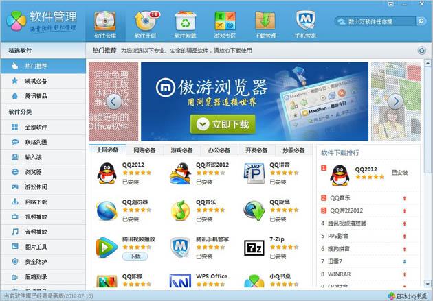Click into the software search field
Viewport: 433px width, 301px height.
point(375,21)
